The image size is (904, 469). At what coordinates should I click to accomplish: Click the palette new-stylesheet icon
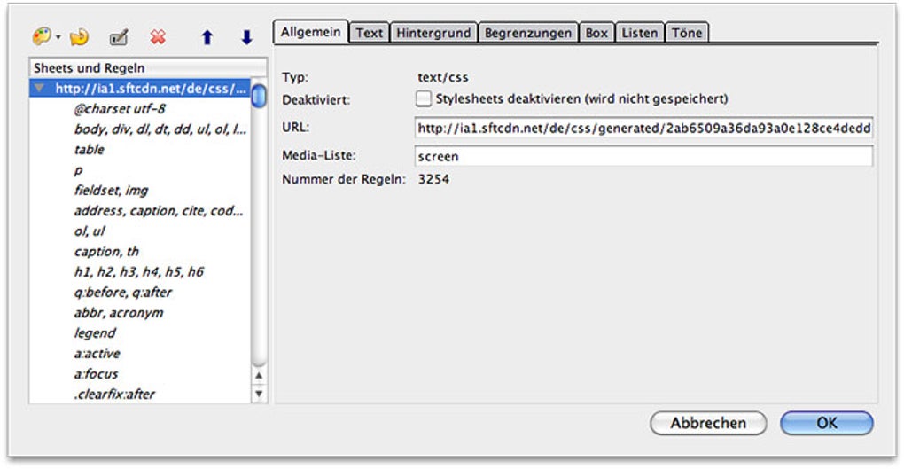pyautogui.click(x=42, y=37)
